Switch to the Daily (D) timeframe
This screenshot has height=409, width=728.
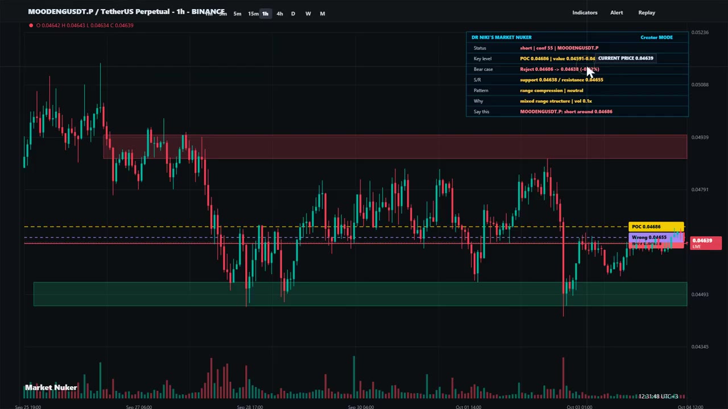pyautogui.click(x=293, y=14)
